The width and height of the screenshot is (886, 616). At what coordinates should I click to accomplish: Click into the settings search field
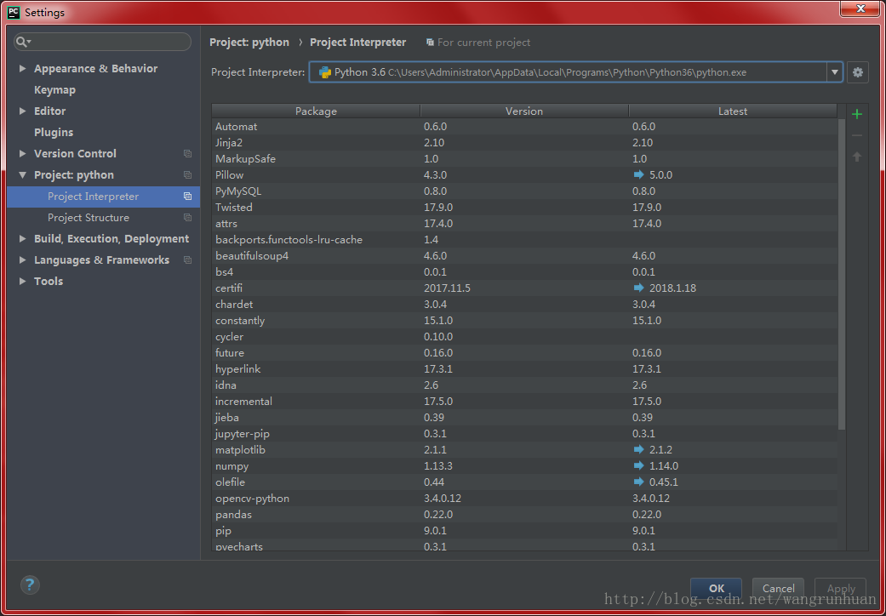coord(103,42)
